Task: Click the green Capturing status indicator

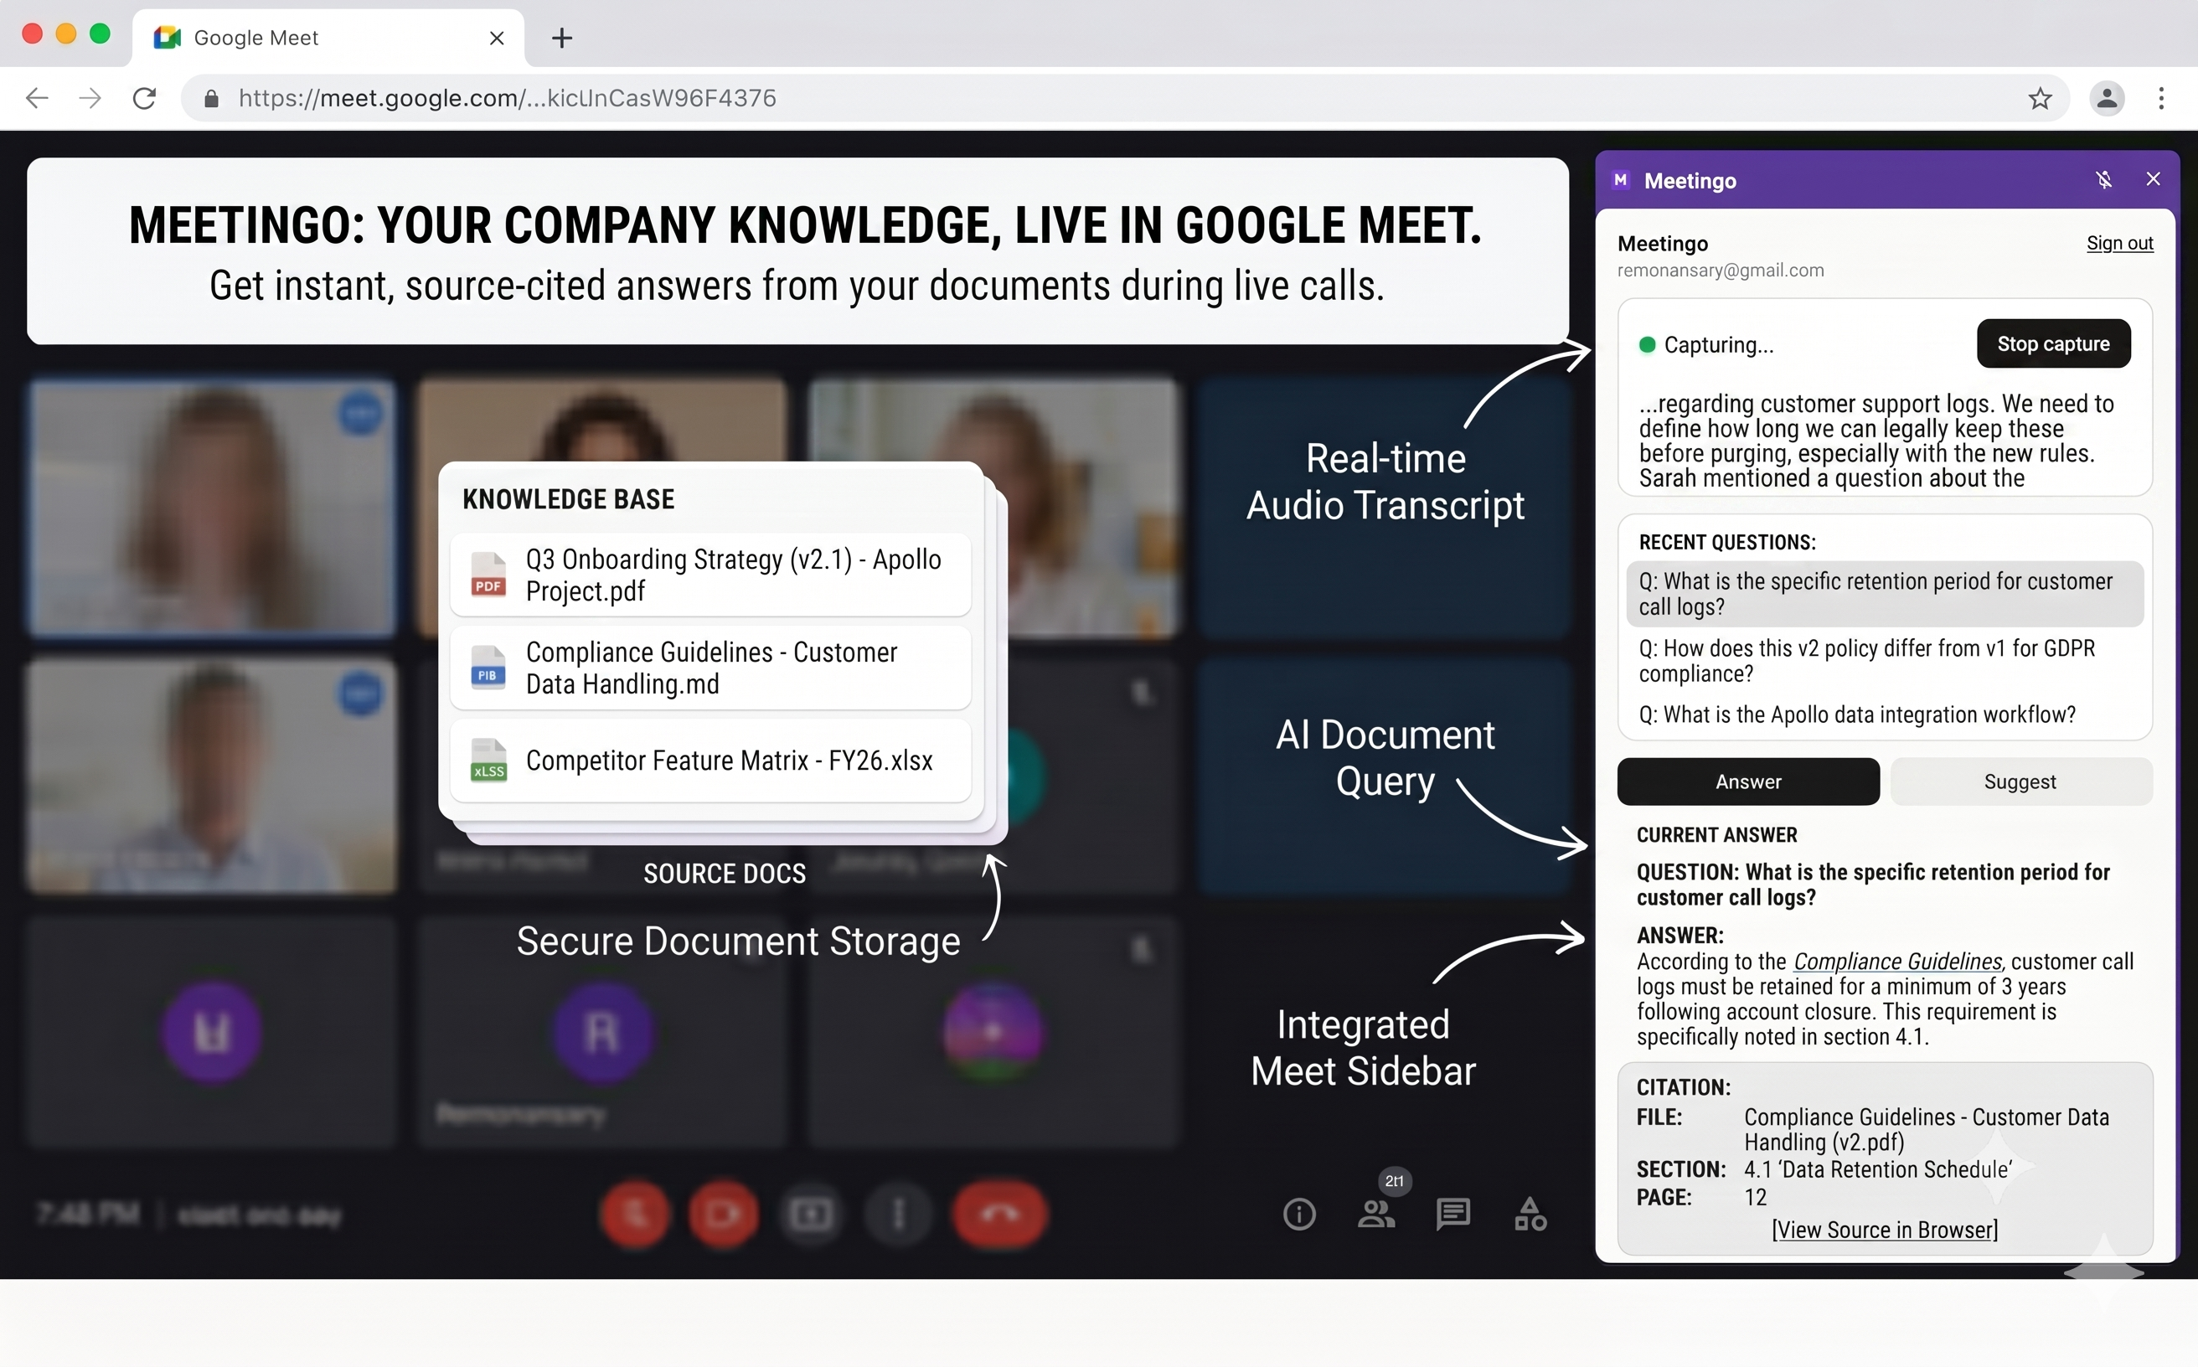Action: [1648, 344]
